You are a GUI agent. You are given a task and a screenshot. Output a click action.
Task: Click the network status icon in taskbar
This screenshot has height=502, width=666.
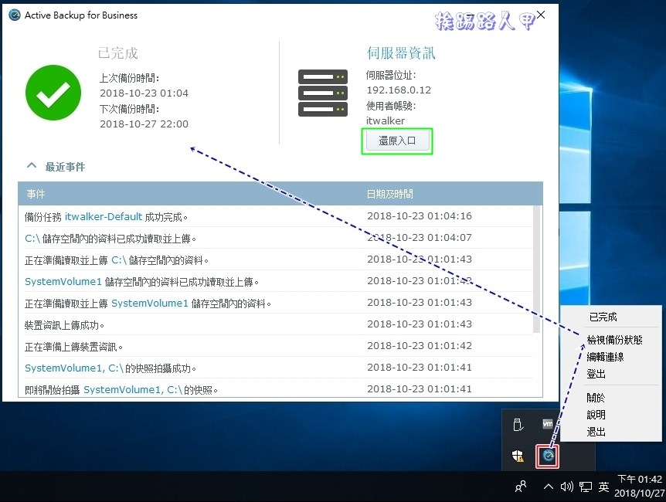[586, 487]
